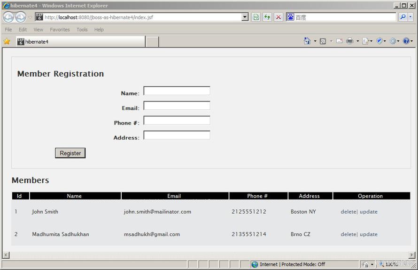The image size is (418, 270).
Task: Open the Help menu
Action: pos(99,30)
